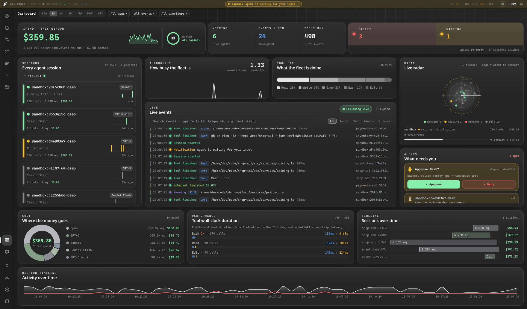Click the cost donut chart
The width and height of the screenshot is (527, 309).
42,243
